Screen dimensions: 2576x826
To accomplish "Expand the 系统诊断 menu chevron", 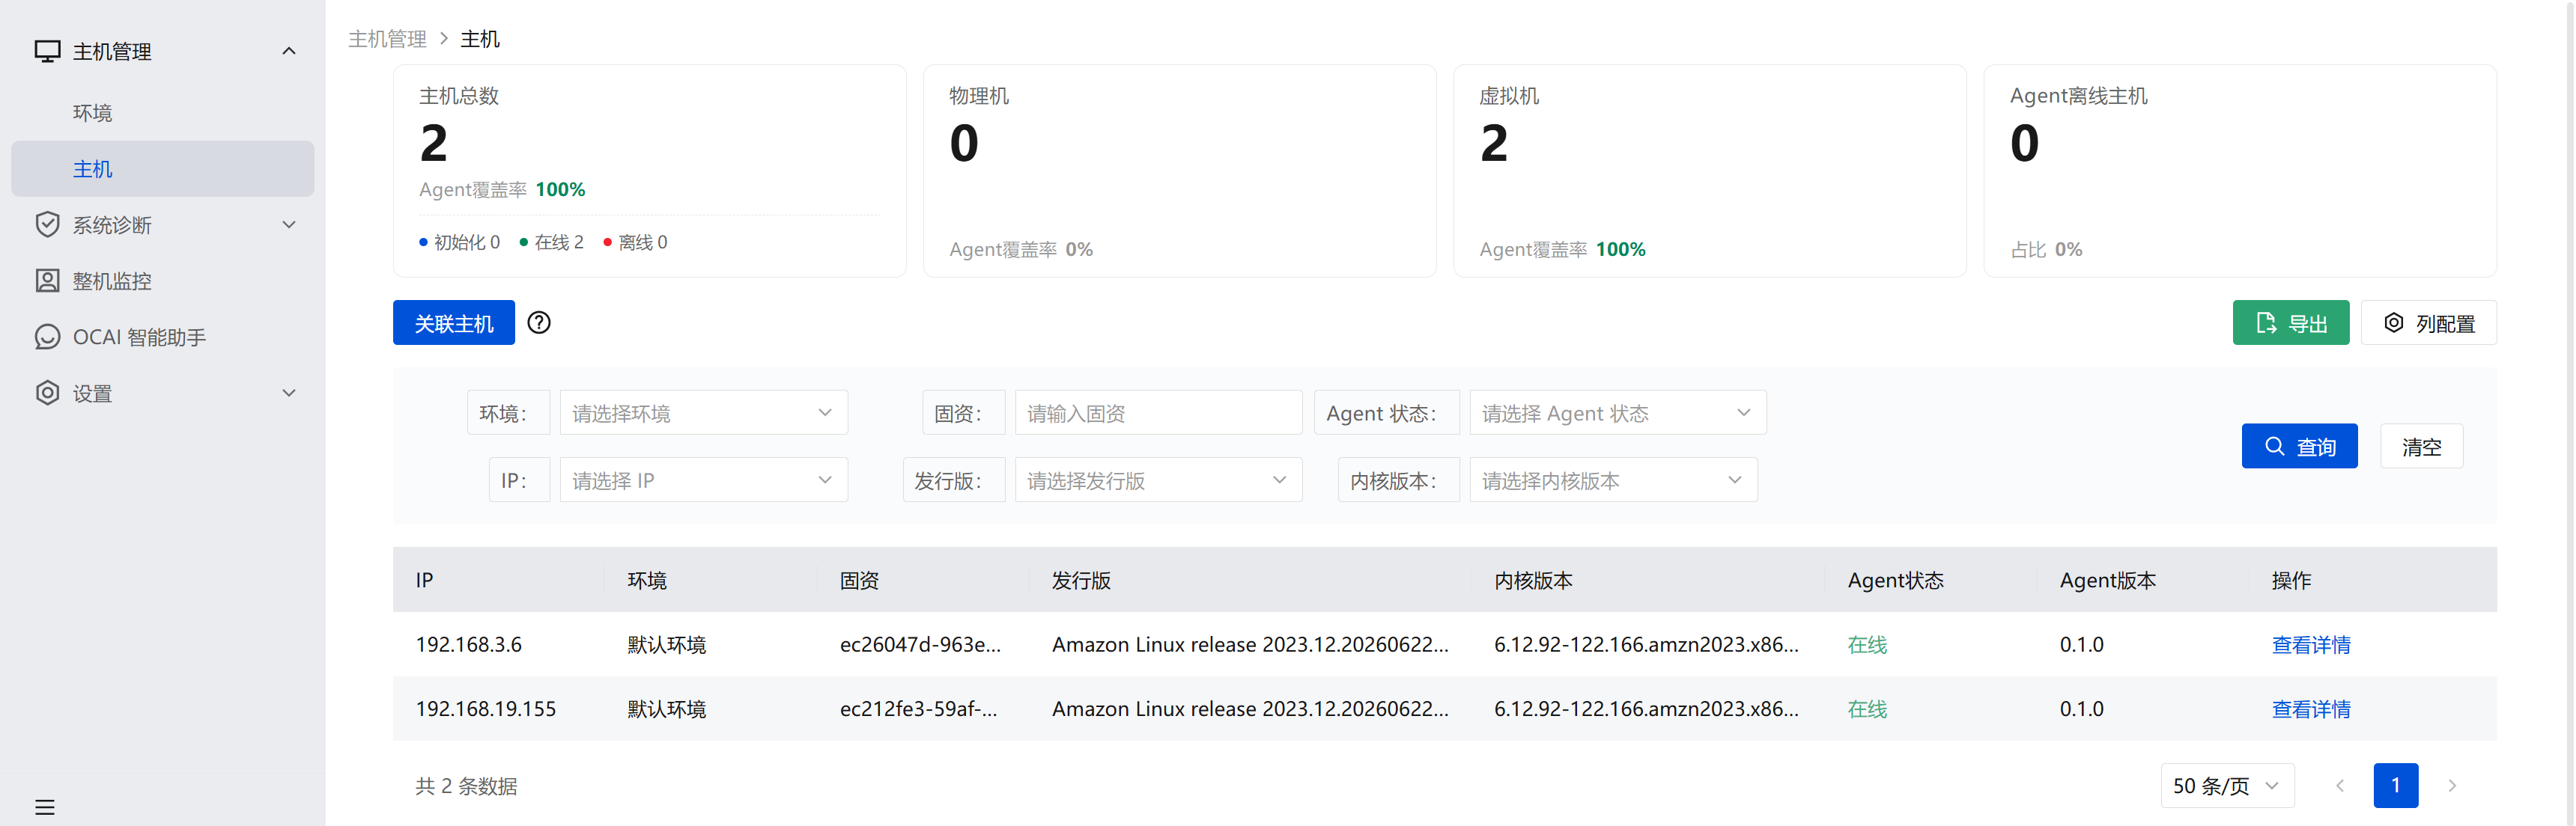I will (x=289, y=224).
